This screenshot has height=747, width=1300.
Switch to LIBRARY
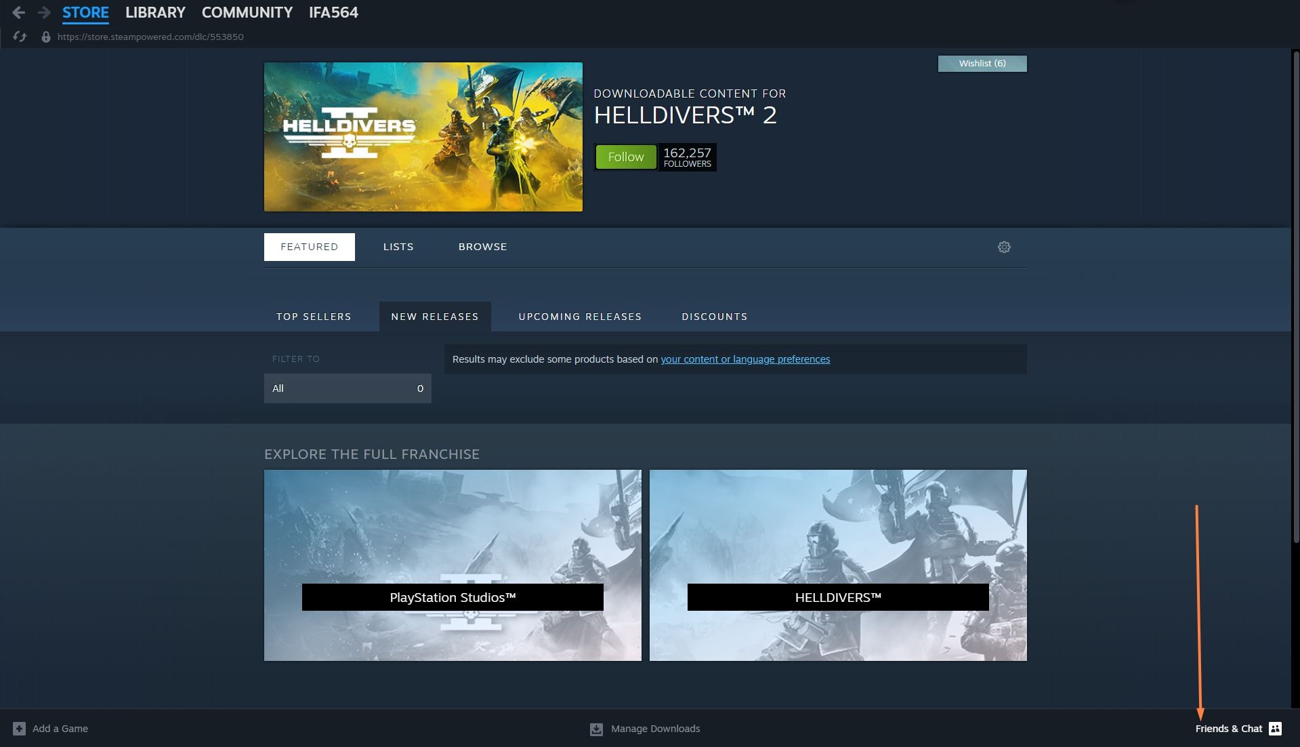point(155,12)
